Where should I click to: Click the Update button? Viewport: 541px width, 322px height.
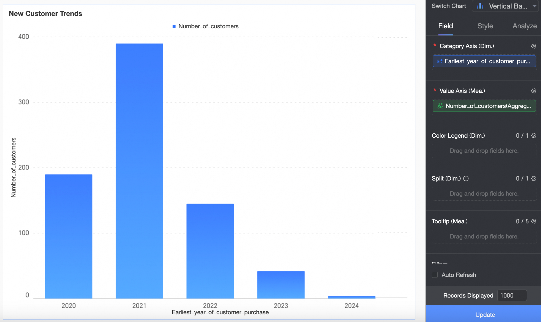(485, 315)
